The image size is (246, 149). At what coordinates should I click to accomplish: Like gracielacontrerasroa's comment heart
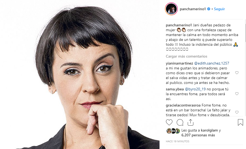pos(237,112)
